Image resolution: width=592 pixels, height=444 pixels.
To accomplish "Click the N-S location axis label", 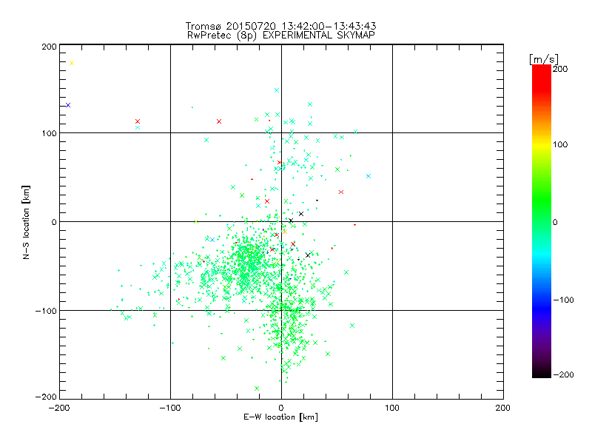I will pyautogui.click(x=26, y=222).
